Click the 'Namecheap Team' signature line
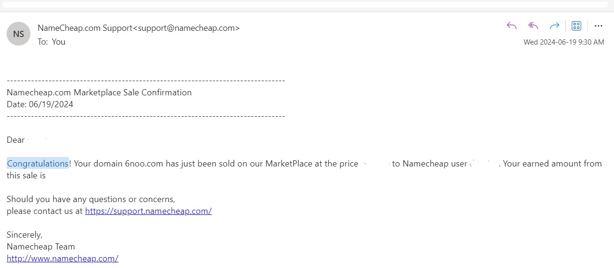This screenshot has width=614, height=268. point(41,247)
